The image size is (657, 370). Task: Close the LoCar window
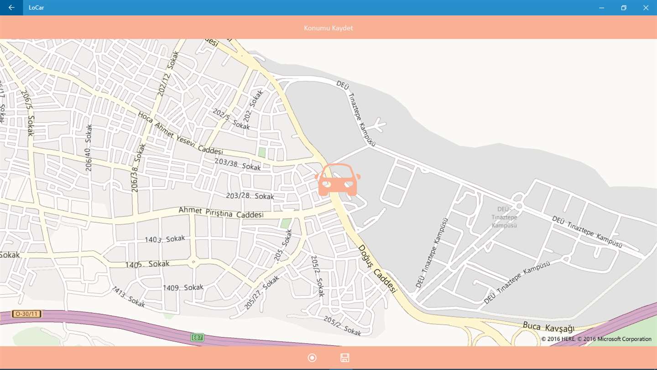(646, 7)
